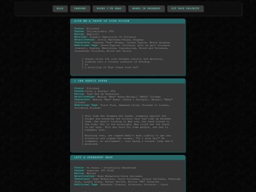
Task: Click the paragraph starting 'Reaching over, she tapped'
Action: (x=128, y=140)
